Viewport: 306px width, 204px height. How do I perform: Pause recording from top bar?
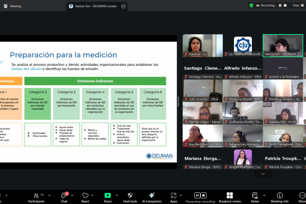point(280,6)
